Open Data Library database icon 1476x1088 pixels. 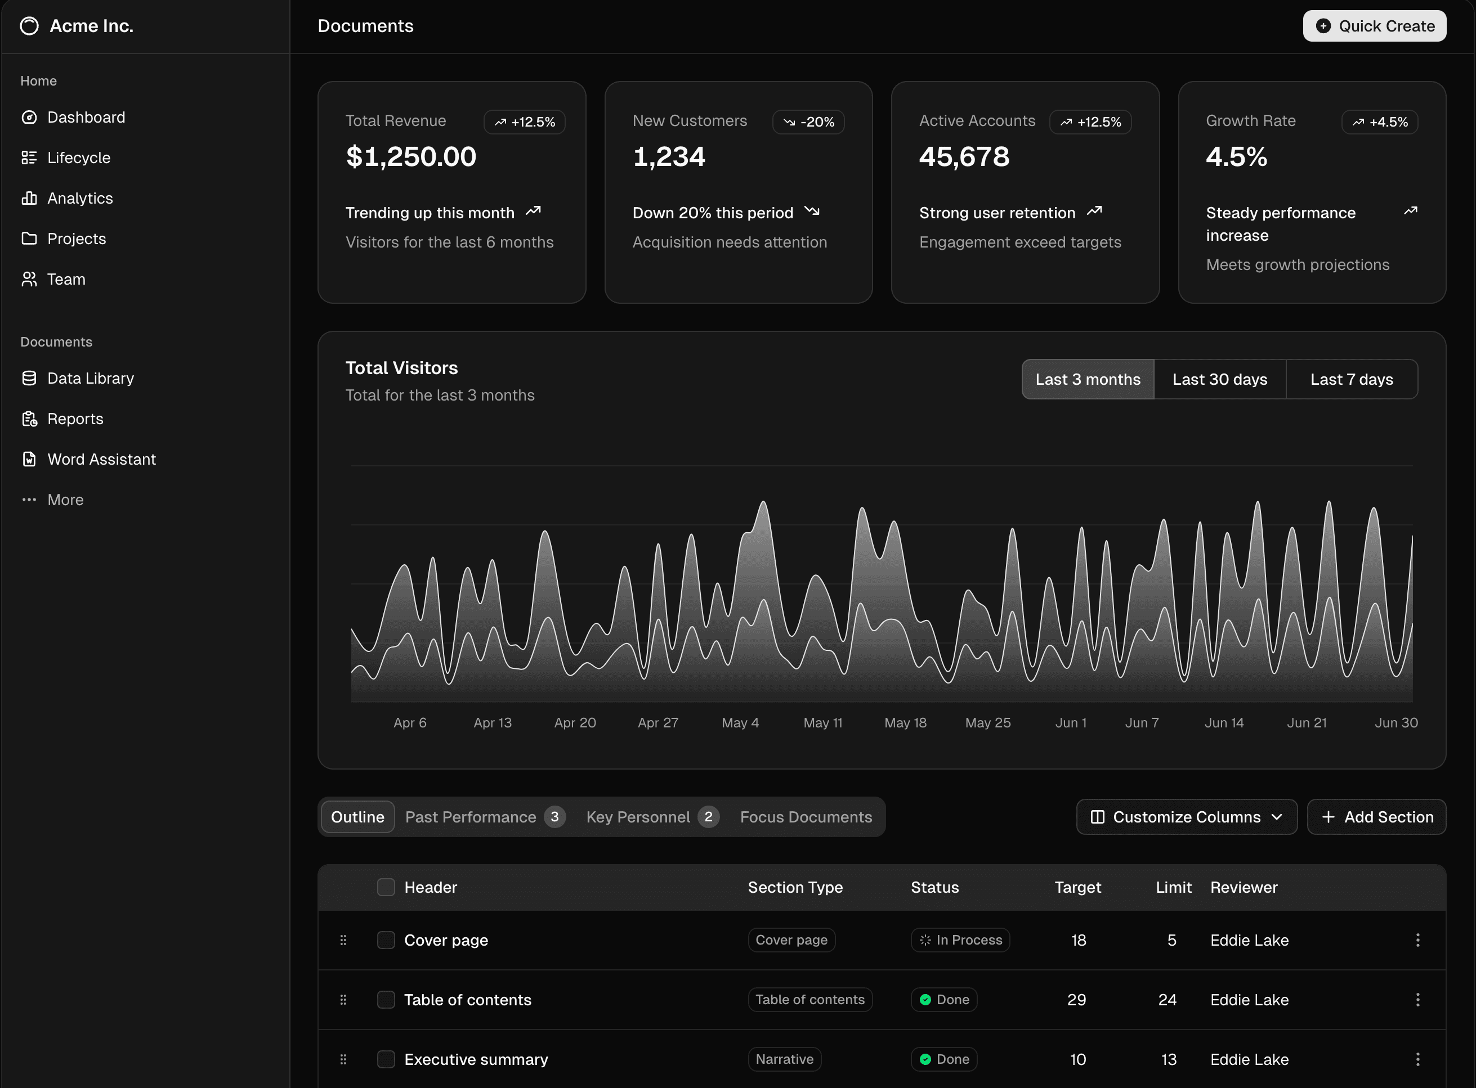(29, 378)
